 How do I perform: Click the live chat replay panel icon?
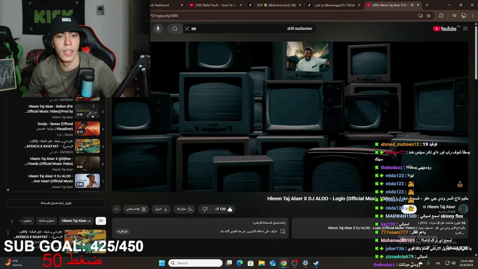283,232
